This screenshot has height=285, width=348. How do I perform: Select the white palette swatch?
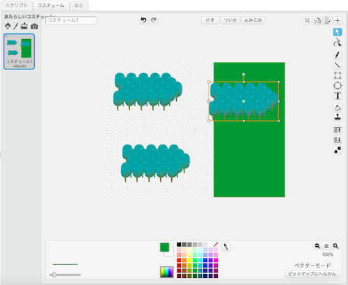(x=210, y=245)
